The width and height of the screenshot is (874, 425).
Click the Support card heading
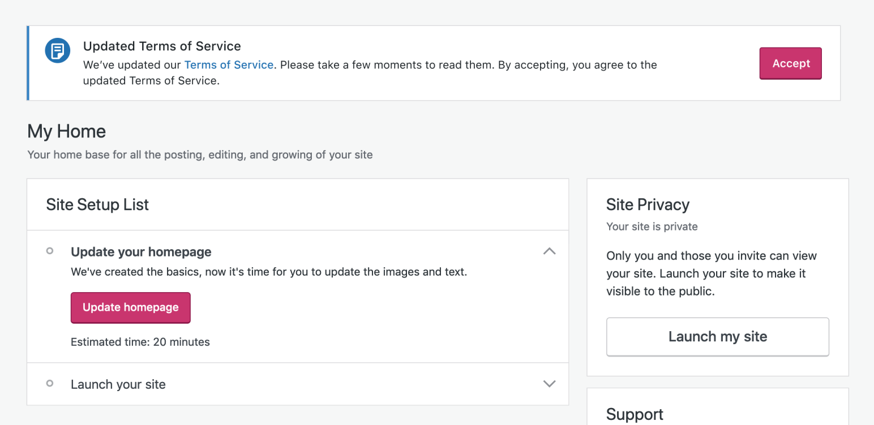click(635, 414)
